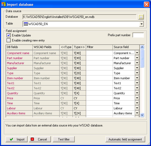Viewport: 151px width, 146px height.
Task: Open Source field dropdown for Text2
Action: point(137,88)
